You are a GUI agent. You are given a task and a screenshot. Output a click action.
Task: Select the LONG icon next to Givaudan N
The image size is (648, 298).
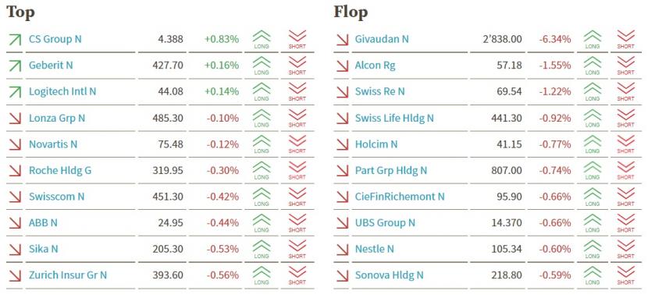(593, 39)
